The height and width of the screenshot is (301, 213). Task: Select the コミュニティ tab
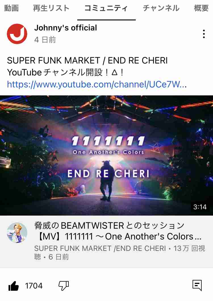tap(106, 8)
